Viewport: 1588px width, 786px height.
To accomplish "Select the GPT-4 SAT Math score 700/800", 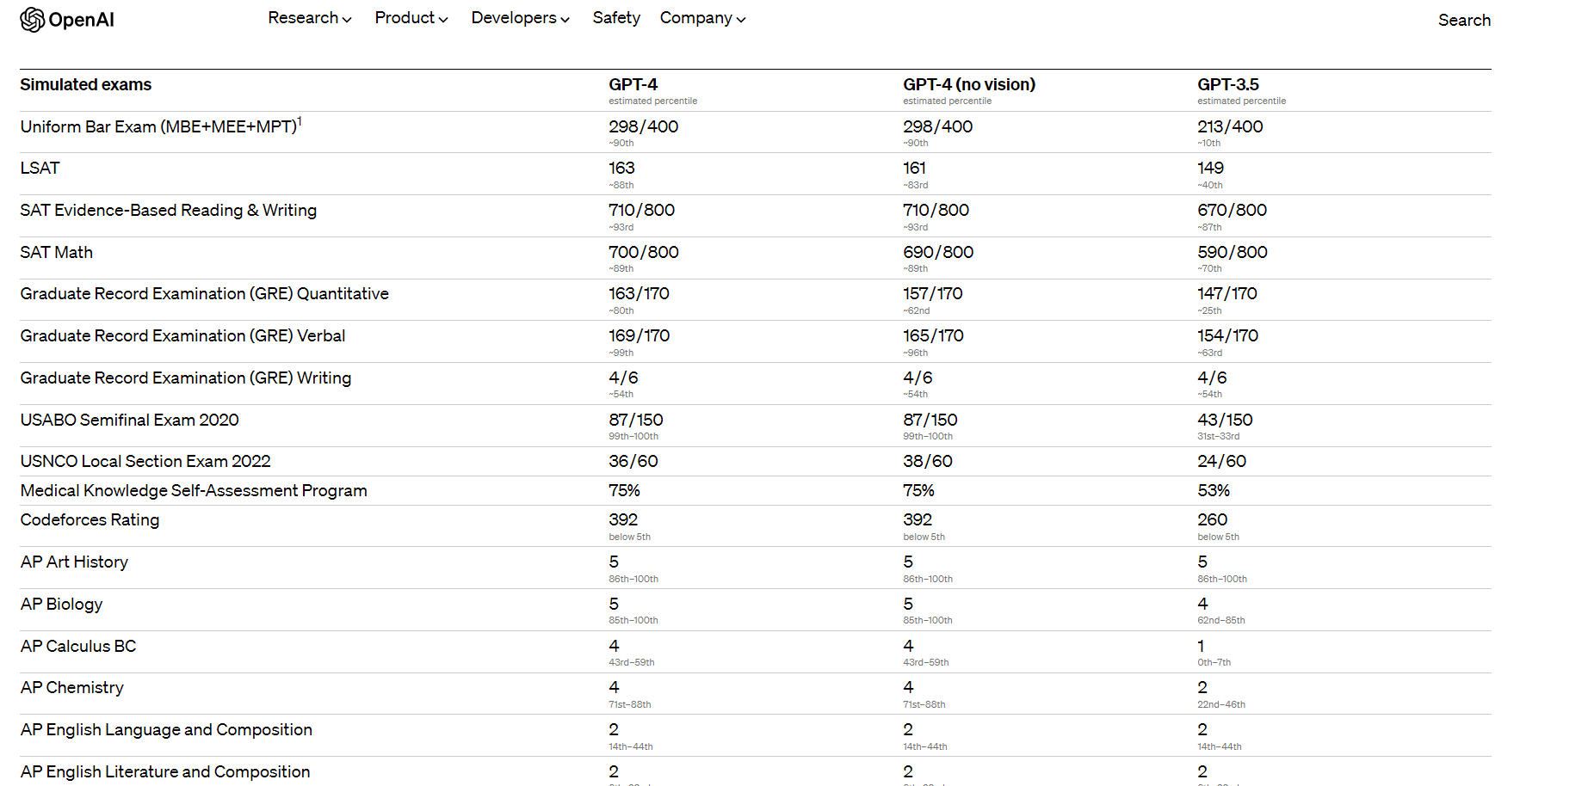I will click(x=644, y=252).
